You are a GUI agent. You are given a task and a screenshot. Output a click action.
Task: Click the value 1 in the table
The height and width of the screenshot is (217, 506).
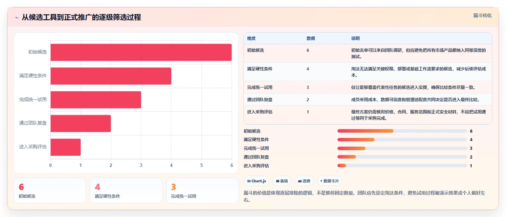coord(308,112)
